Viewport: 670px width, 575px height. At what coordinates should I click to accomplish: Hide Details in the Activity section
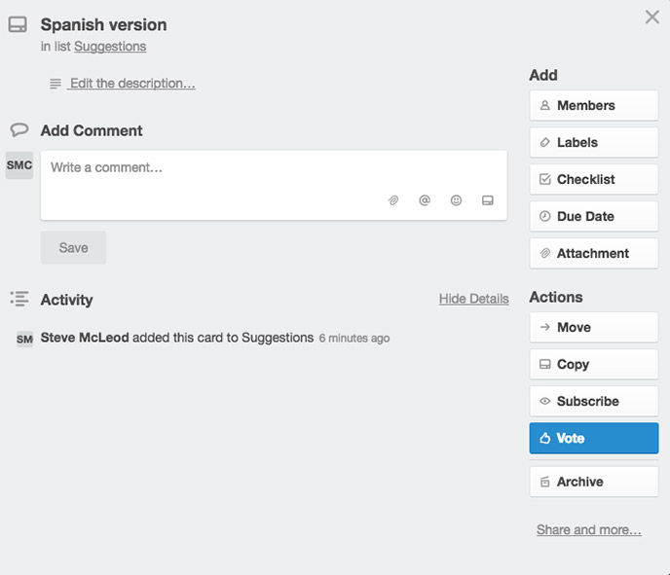pyautogui.click(x=473, y=299)
